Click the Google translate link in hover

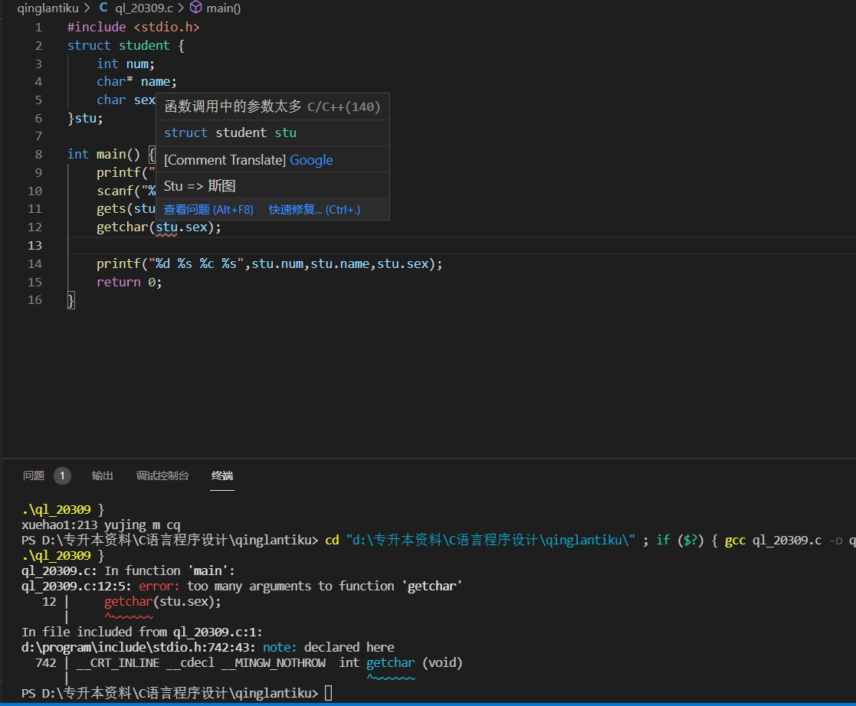click(311, 160)
